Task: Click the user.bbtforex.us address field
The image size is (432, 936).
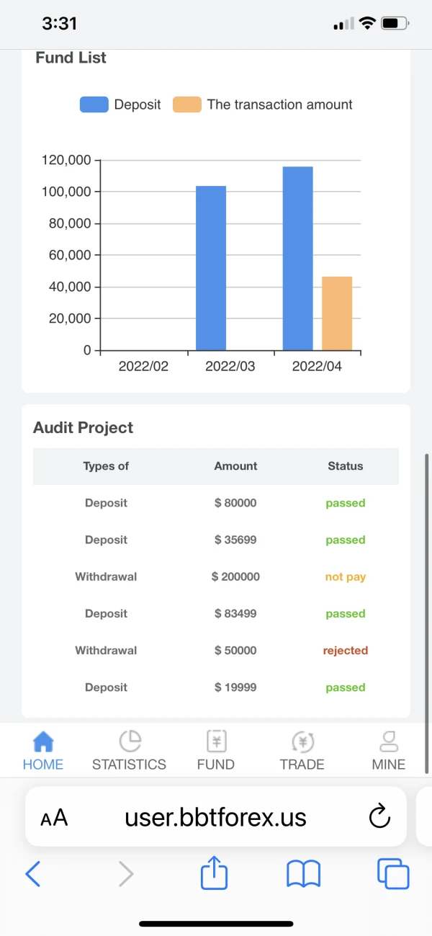Action: point(216,818)
